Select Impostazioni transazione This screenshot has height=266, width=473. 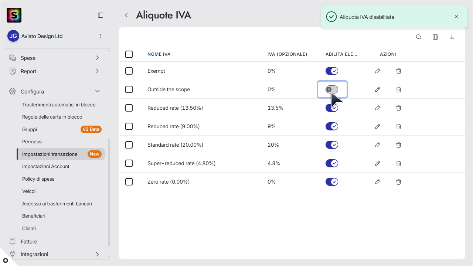tap(61, 154)
